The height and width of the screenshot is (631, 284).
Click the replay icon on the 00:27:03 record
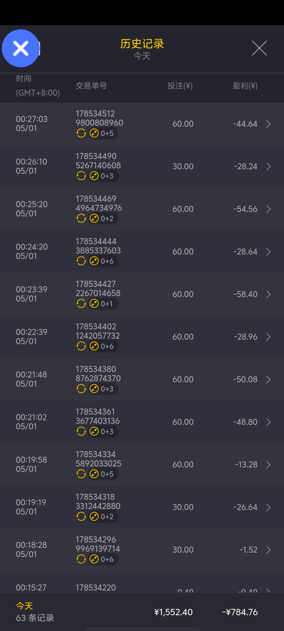pos(81,133)
